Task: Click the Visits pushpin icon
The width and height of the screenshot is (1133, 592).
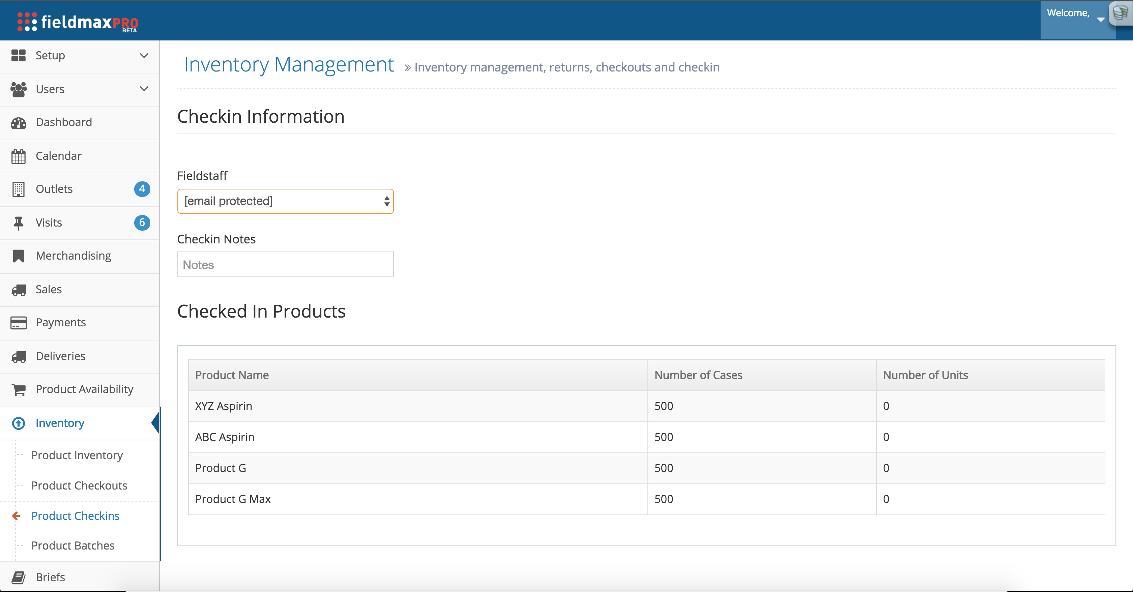Action: click(x=19, y=223)
